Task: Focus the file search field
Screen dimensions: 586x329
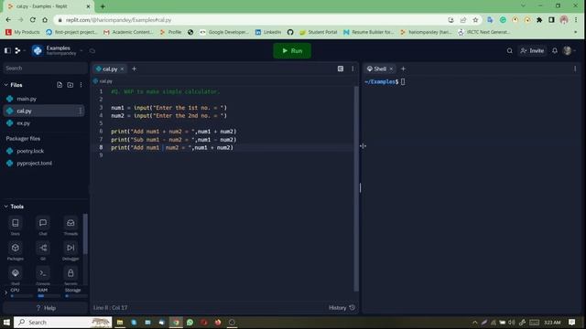Action: [x=45, y=69]
